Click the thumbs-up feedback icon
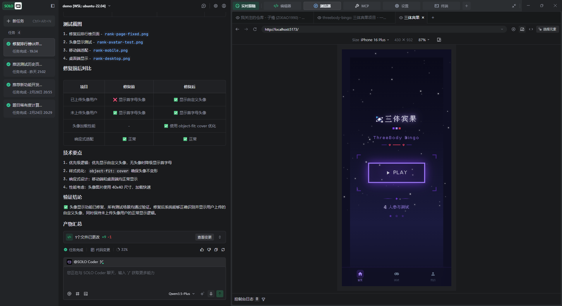Viewport: 562px width, 306px height. click(202, 250)
